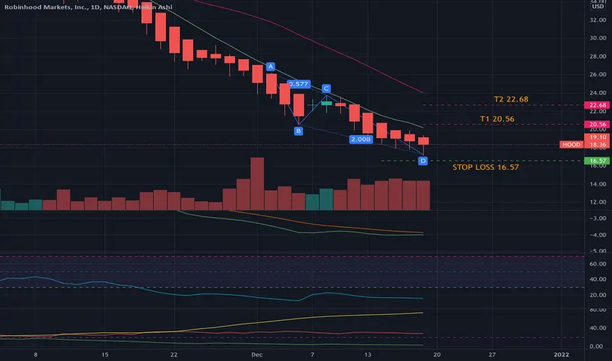Select the 0.577 ratio label

click(x=299, y=84)
